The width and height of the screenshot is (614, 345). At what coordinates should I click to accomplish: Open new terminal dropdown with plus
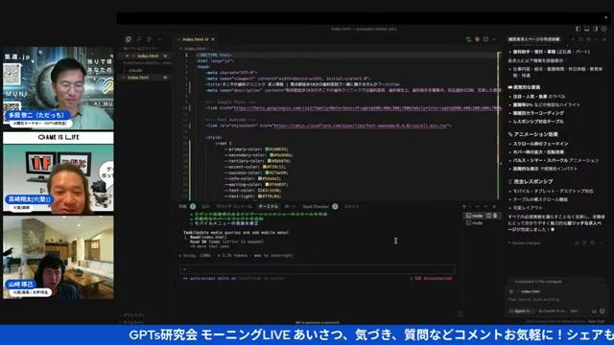pos(464,207)
